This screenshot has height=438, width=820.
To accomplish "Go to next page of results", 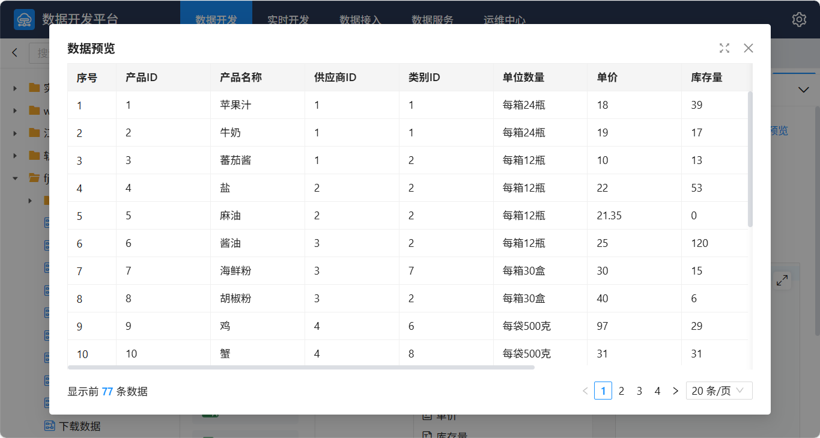I will click(x=675, y=391).
